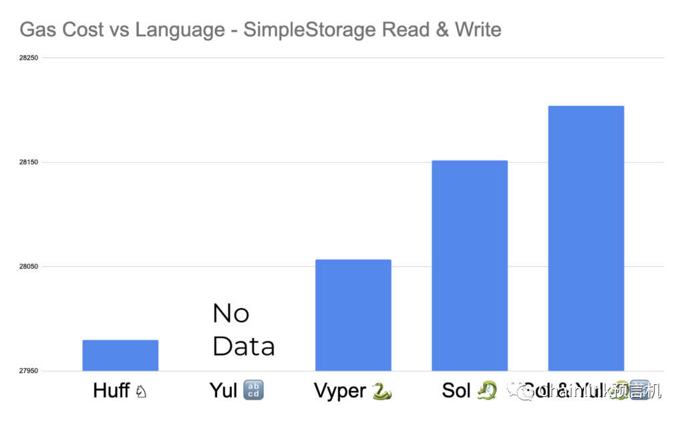Click the 27950 y-axis label
This screenshot has width=684, height=421.
[28, 371]
